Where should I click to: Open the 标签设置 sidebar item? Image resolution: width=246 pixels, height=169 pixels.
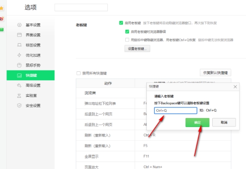pos(31,45)
